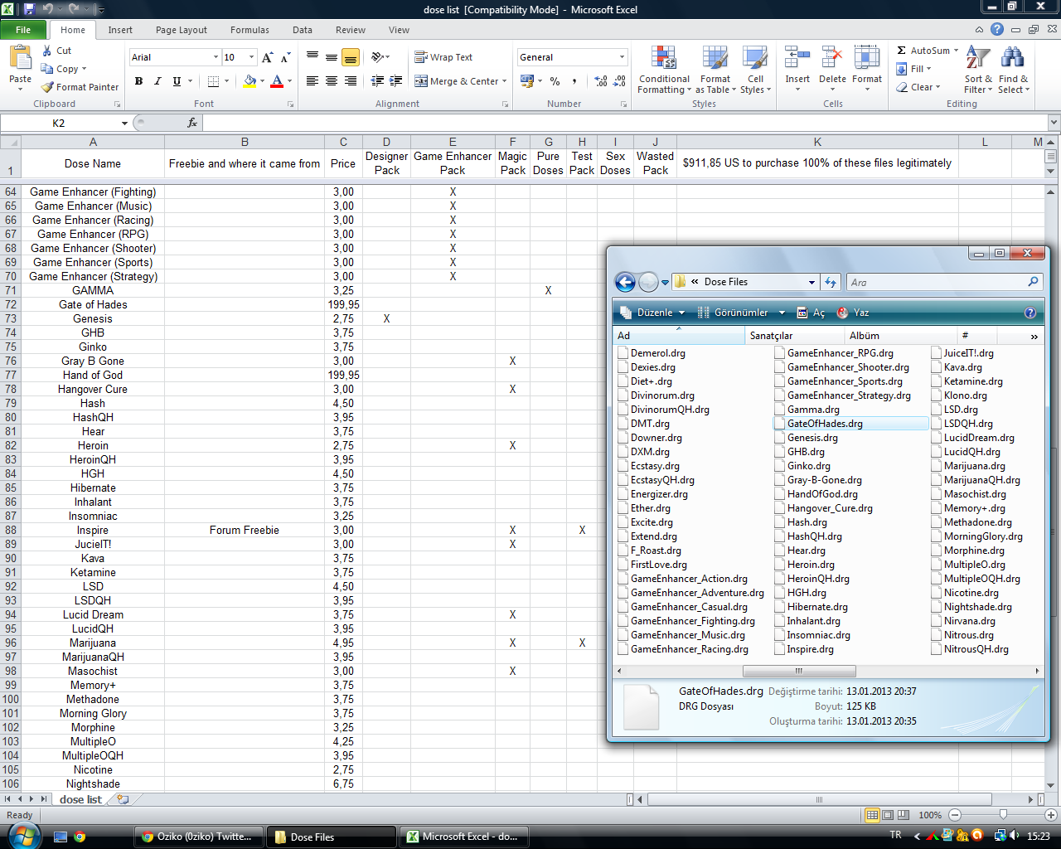The image size is (1061, 849).
Task: Open Find & Select menu
Action: tap(1013, 70)
